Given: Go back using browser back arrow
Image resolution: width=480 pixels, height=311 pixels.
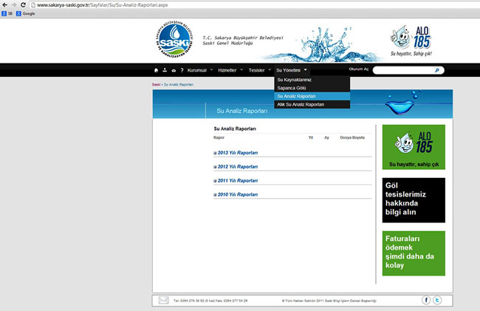Looking at the screenshot, I should coord(5,4).
